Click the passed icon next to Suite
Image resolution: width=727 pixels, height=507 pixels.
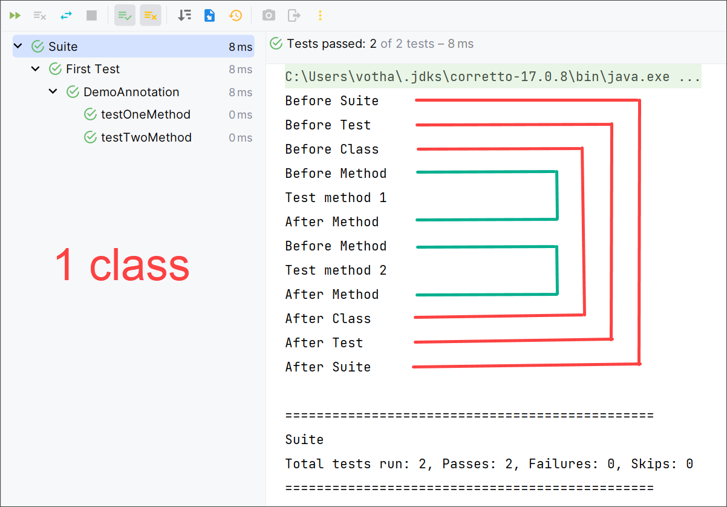tap(37, 47)
